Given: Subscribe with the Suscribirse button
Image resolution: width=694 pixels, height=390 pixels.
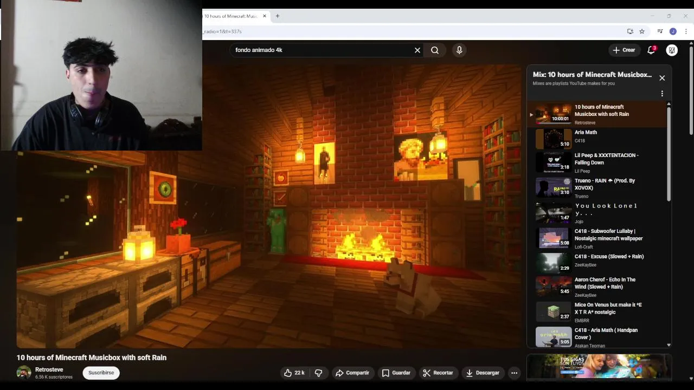Looking at the screenshot, I should 101,373.
